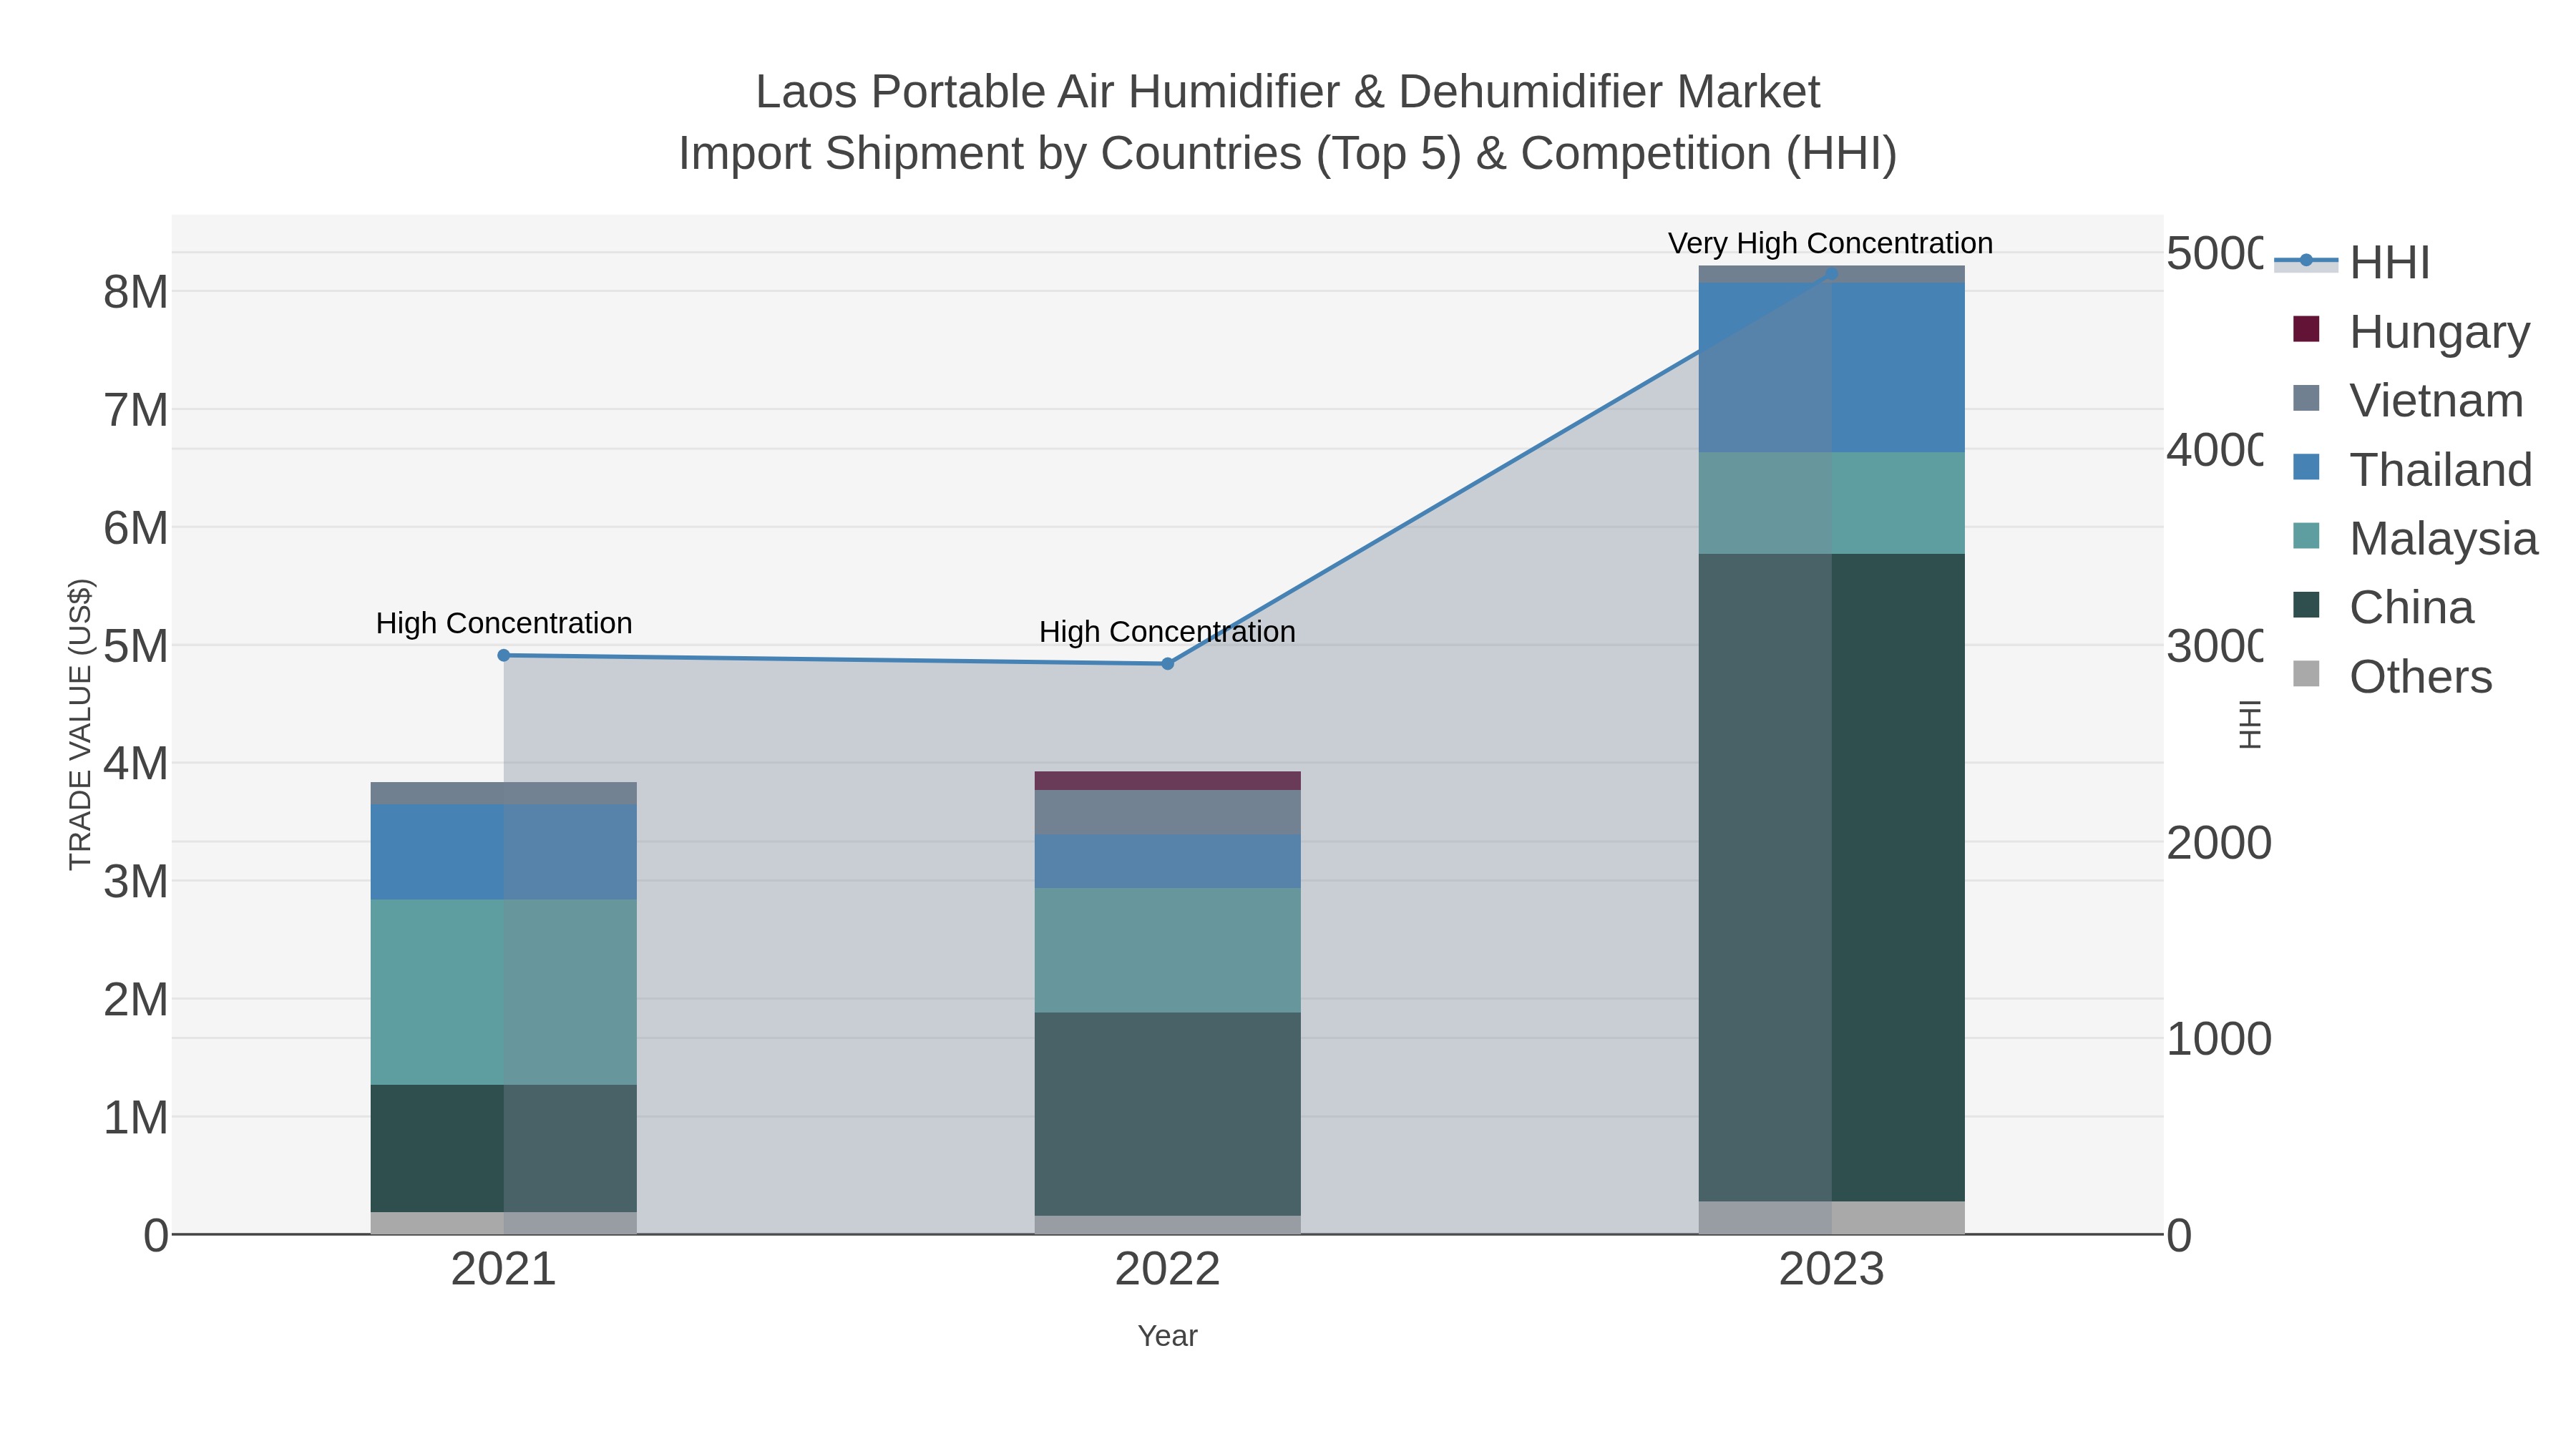Image resolution: width=2576 pixels, height=1449 pixels.
Task: Click the 8M y-axis tick label
Action: coord(136,292)
